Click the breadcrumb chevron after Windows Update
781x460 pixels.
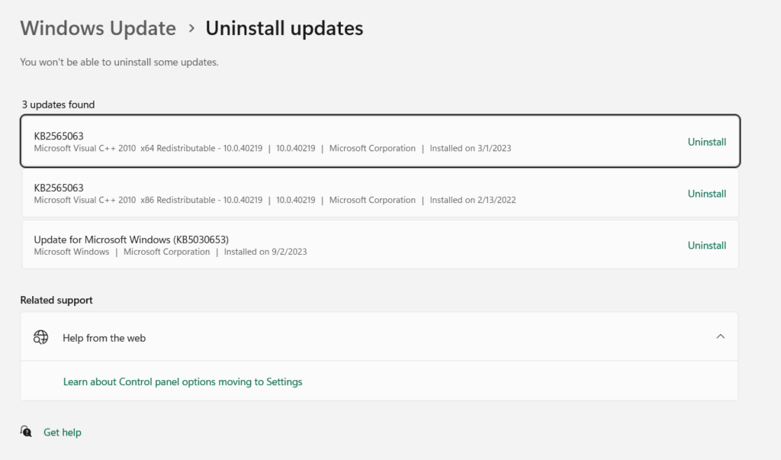(191, 29)
